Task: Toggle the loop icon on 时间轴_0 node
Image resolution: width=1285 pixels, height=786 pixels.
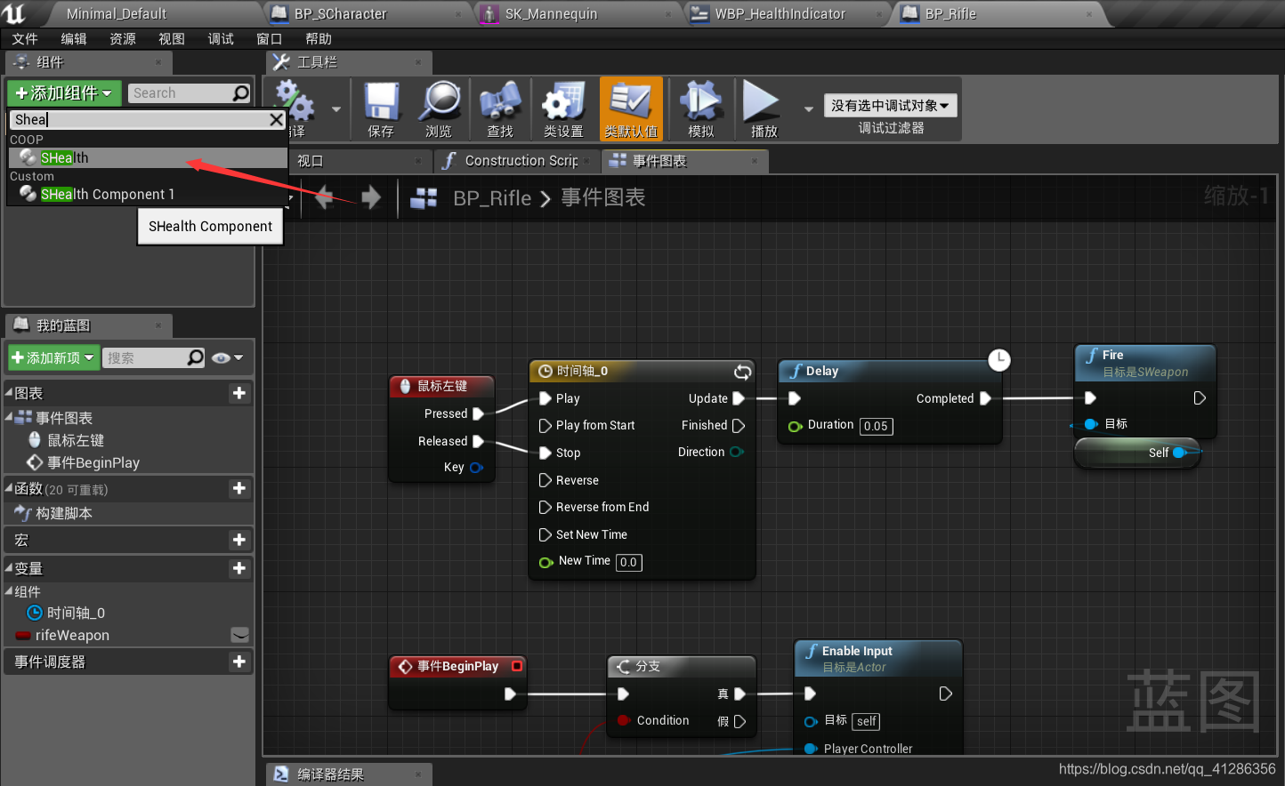Action: (742, 372)
